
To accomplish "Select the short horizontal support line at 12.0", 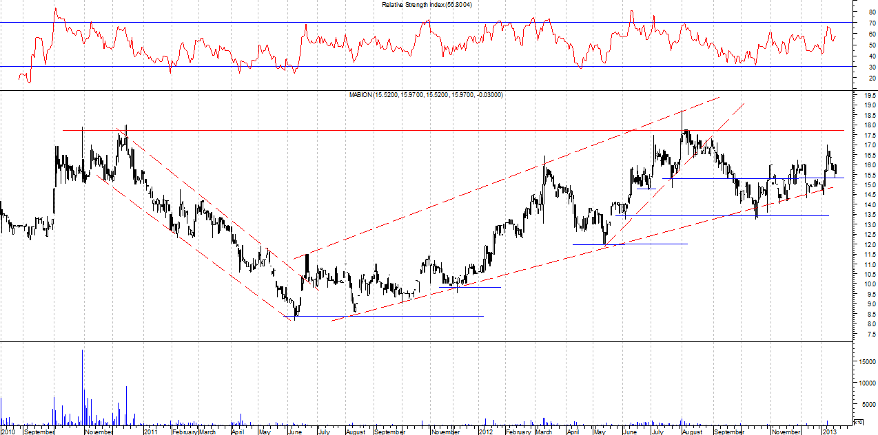I will (648, 244).
